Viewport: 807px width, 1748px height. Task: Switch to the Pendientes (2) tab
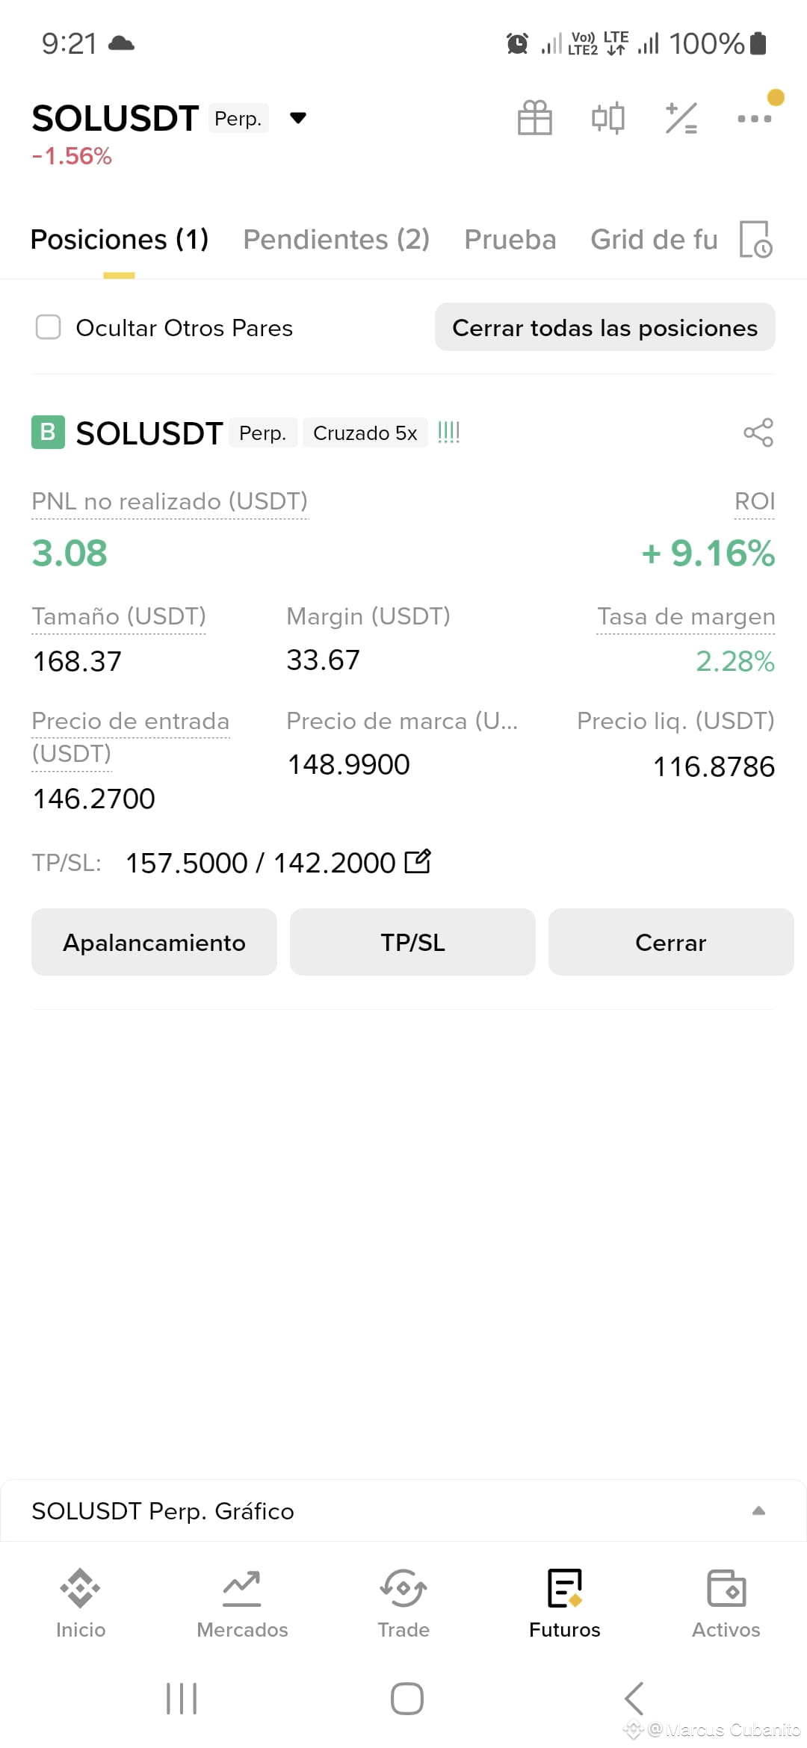336,239
